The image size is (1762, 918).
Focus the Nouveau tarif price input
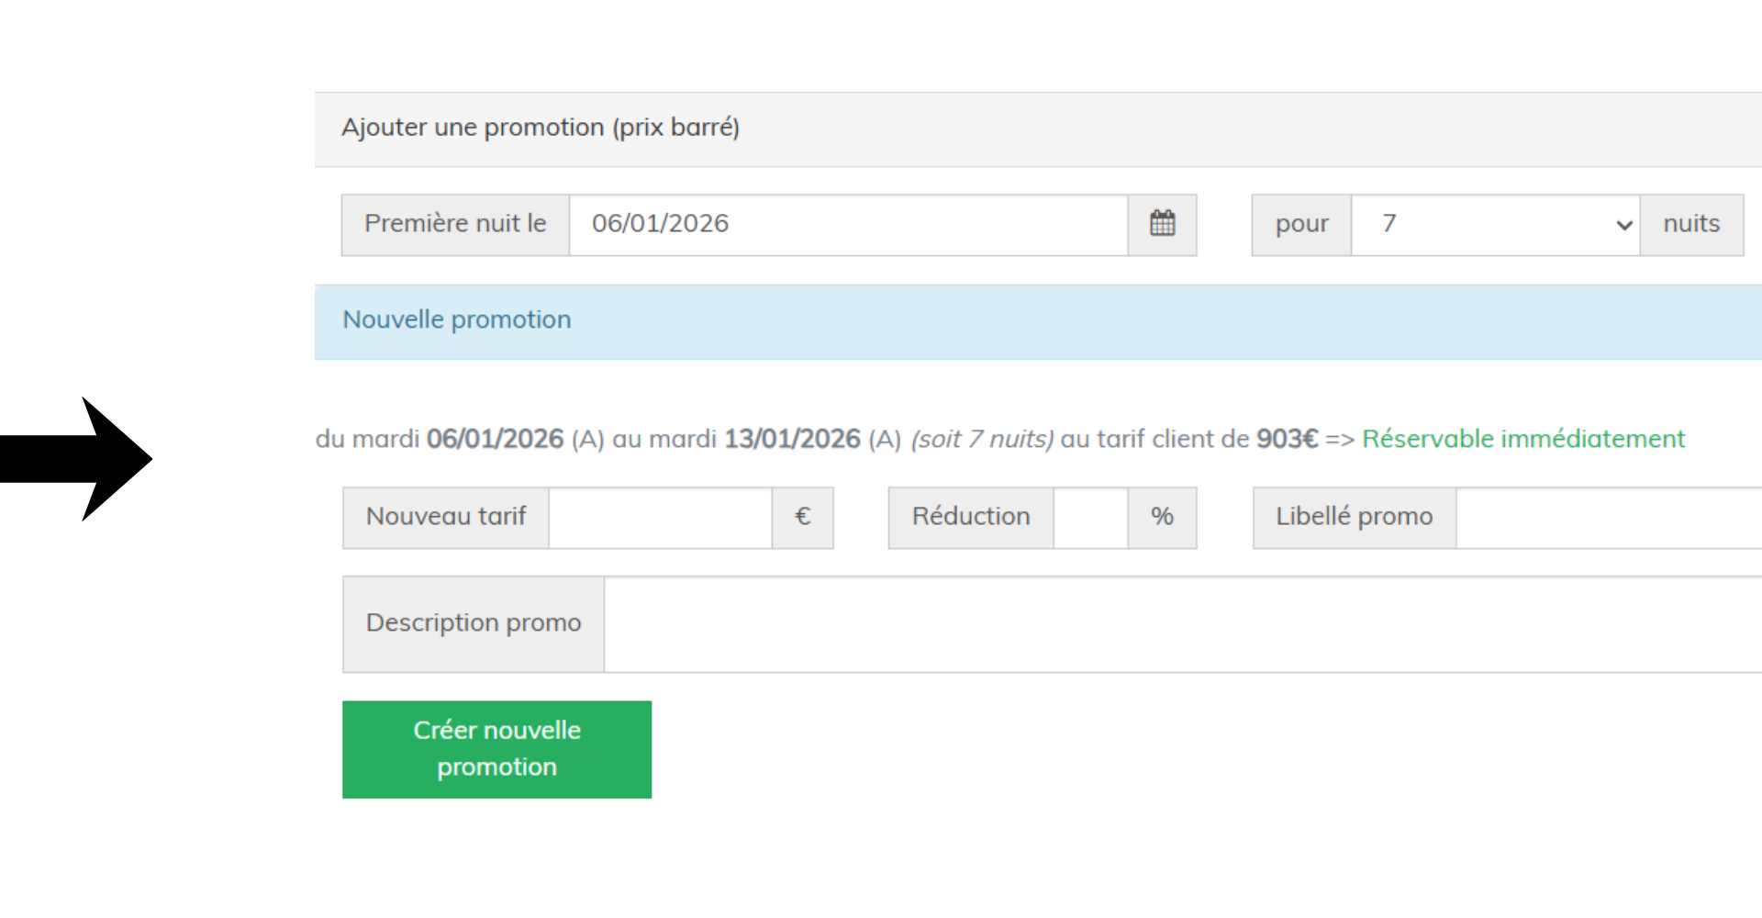coord(660,518)
